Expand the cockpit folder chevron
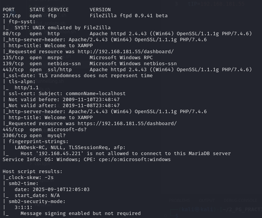 [x=30, y=164]
